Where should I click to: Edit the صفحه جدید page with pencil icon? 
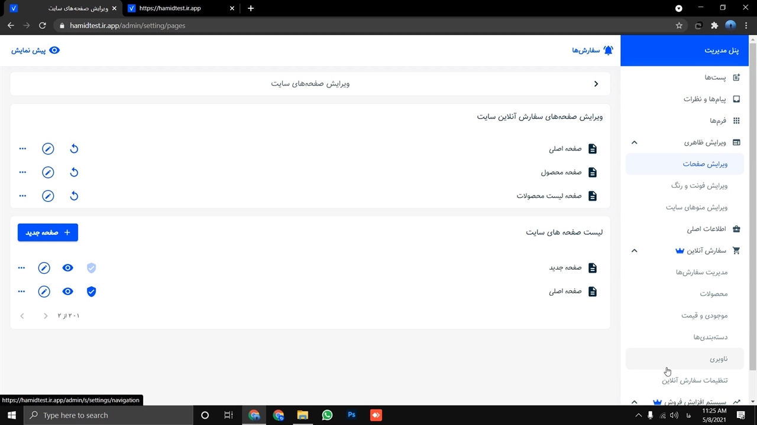click(x=44, y=268)
